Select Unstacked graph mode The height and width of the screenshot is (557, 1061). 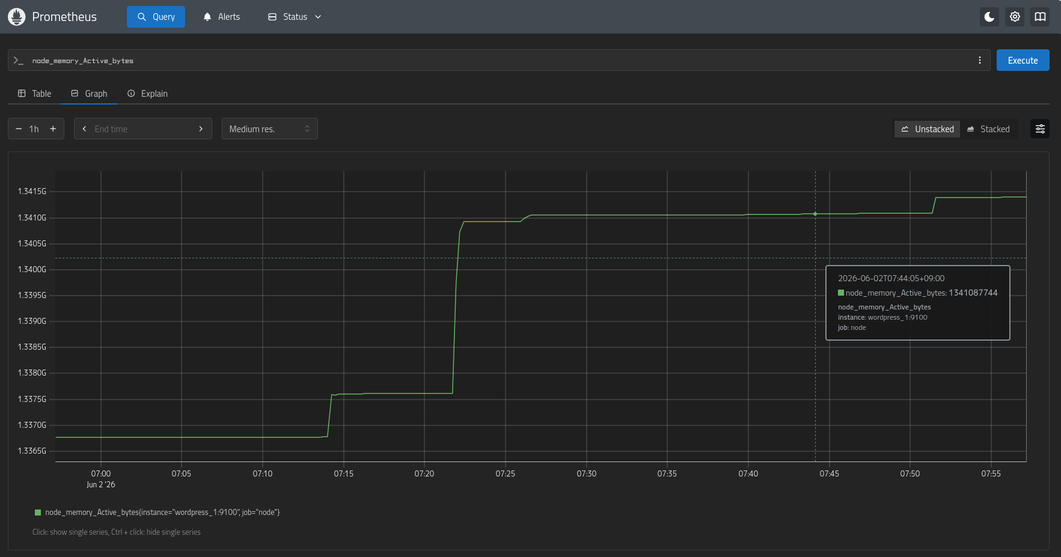(928, 129)
